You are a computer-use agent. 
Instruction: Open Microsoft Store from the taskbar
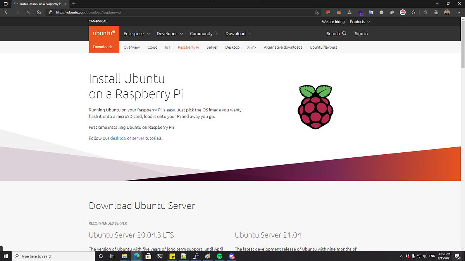[x=148, y=256]
